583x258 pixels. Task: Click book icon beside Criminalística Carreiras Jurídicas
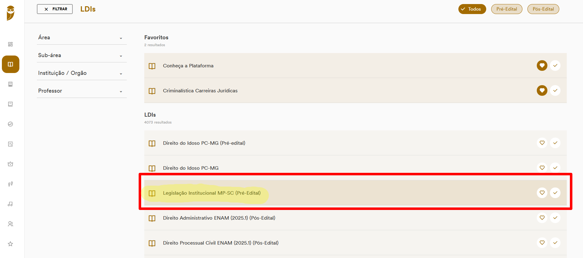click(x=152, y=91)
